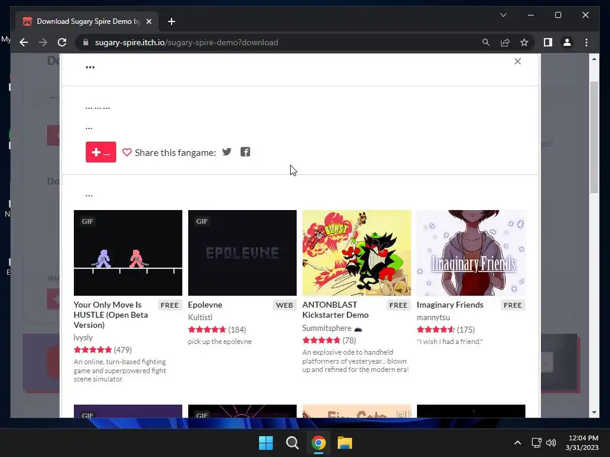Open Windows taskbar search
This screenshot has height=457, width=610.
pos(292,443)
